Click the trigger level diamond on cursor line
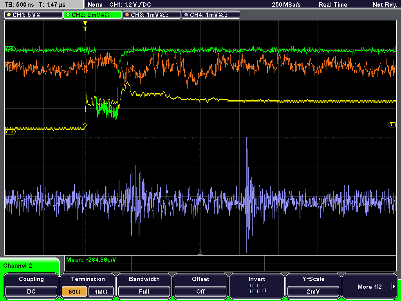 coord(85,125)
